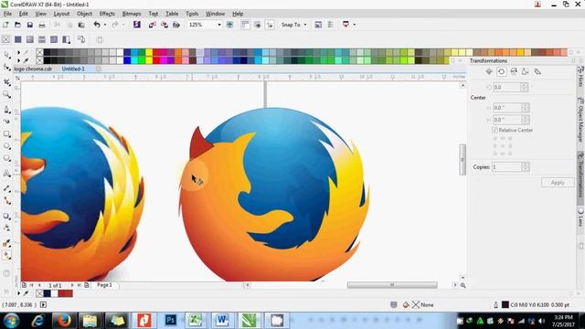Select the Artistic Media tool

(x=6, y=122)
